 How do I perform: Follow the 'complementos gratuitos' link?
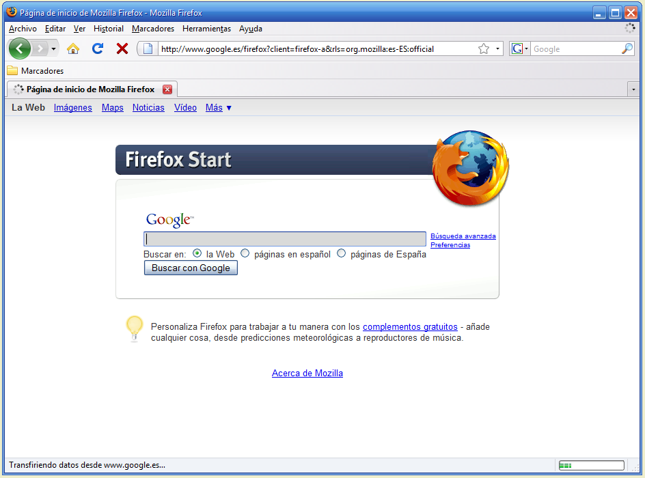pyautogui.click(x=410, y=327)
